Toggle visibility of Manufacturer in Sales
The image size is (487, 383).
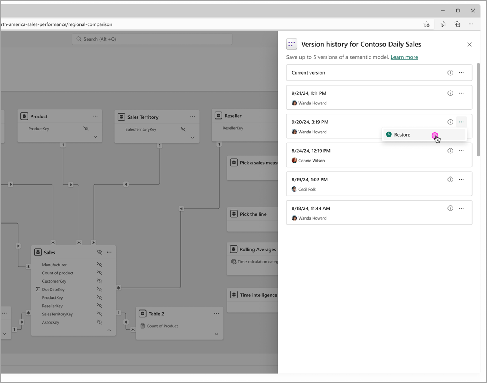click(x=100, y=265)
